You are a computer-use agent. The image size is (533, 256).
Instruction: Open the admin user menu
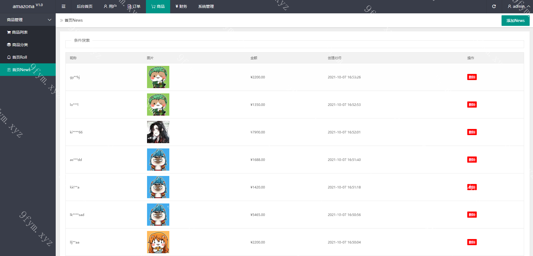point(519,6)
